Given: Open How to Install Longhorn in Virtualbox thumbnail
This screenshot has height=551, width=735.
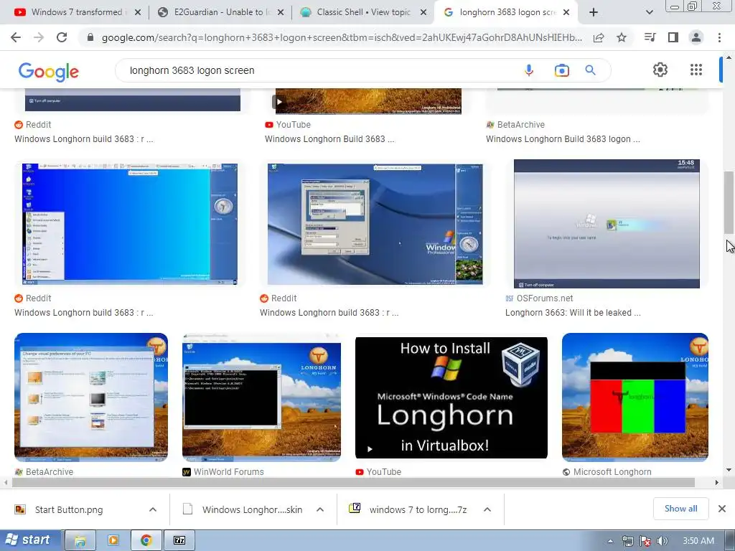Looking at the screenshot, I should 451,397.
